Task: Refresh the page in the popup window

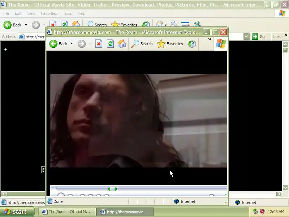Action: 110,44
